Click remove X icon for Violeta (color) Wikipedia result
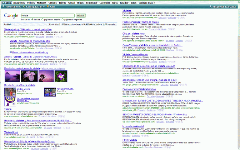Image resolution: width=240 pixels, height=150 pixels. [61, 37]
